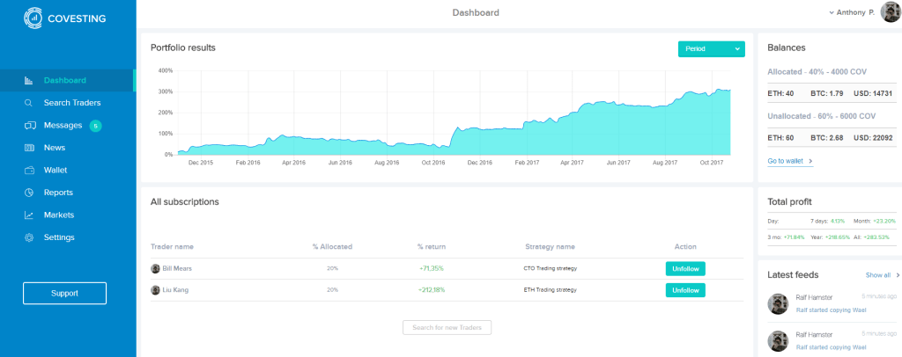Click Anthony P. profile avatar
Screen dimensions: 902x357
coord(890,12)
